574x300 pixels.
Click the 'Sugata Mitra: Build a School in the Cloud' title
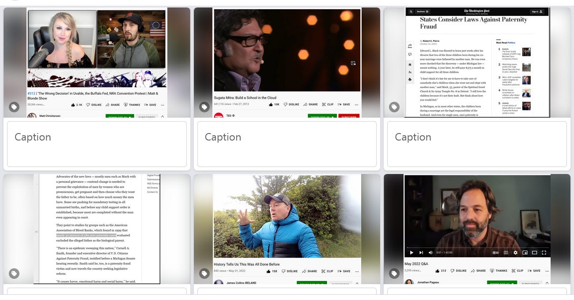click(x=245, y=98)
